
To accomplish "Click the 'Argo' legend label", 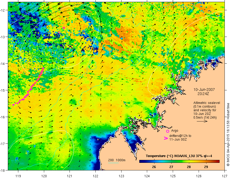I will point(175,131).
